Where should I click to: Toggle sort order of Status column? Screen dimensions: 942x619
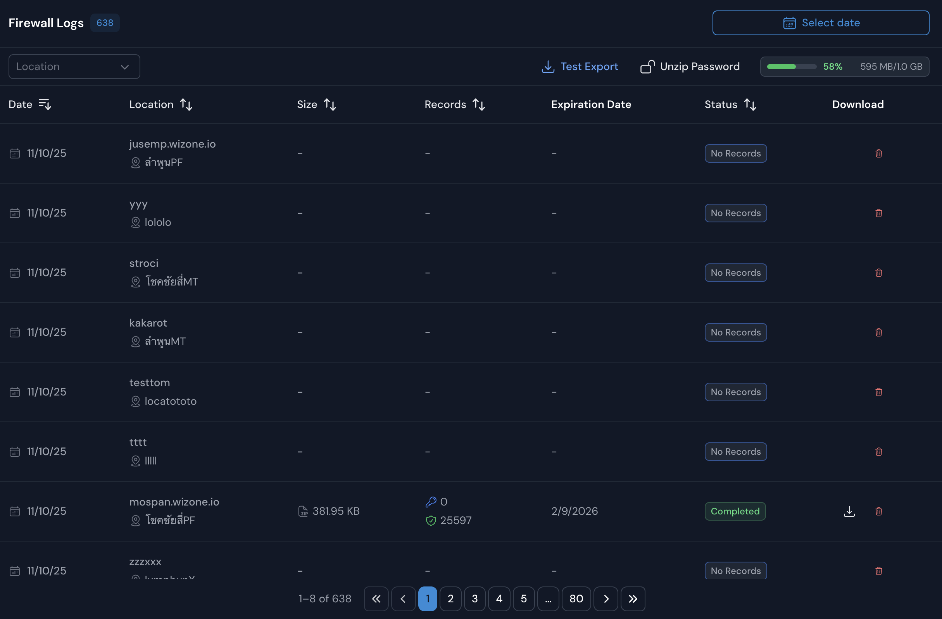(x=750, y=105)
